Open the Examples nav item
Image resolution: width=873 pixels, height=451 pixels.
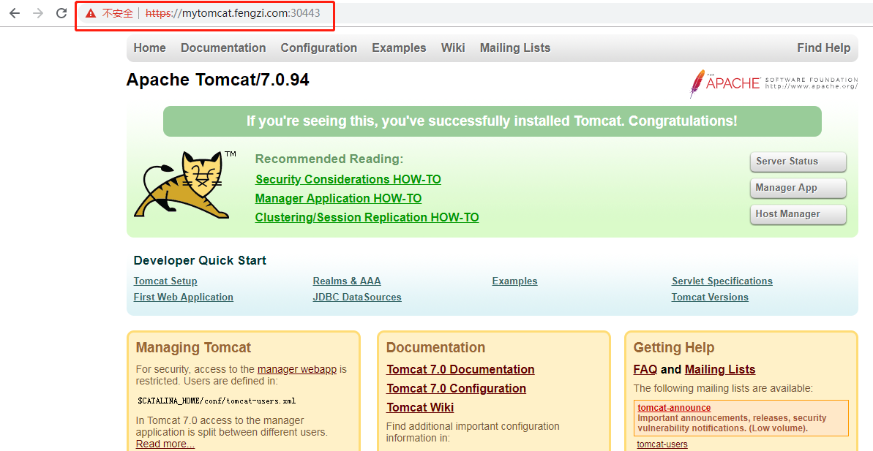coord(399,48)
